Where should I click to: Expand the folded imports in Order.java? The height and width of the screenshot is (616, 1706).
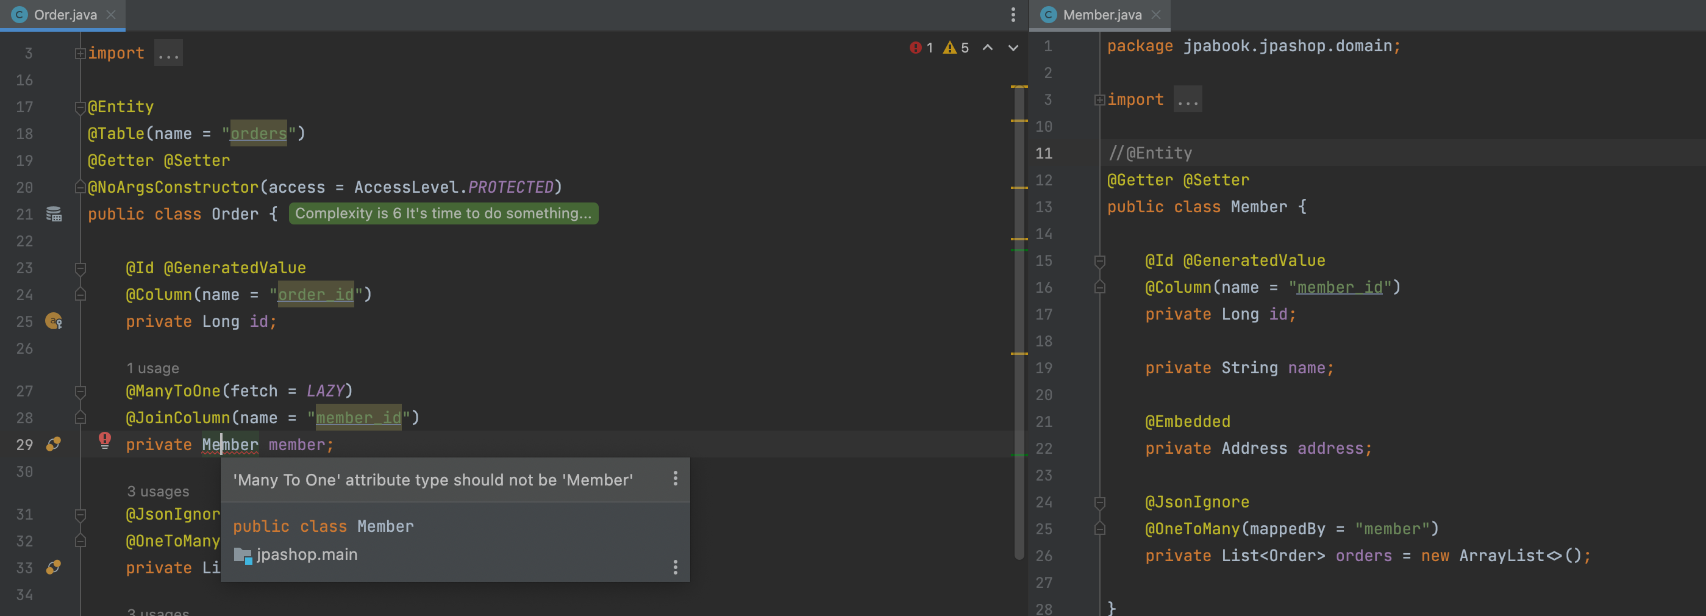coord(168,53)
